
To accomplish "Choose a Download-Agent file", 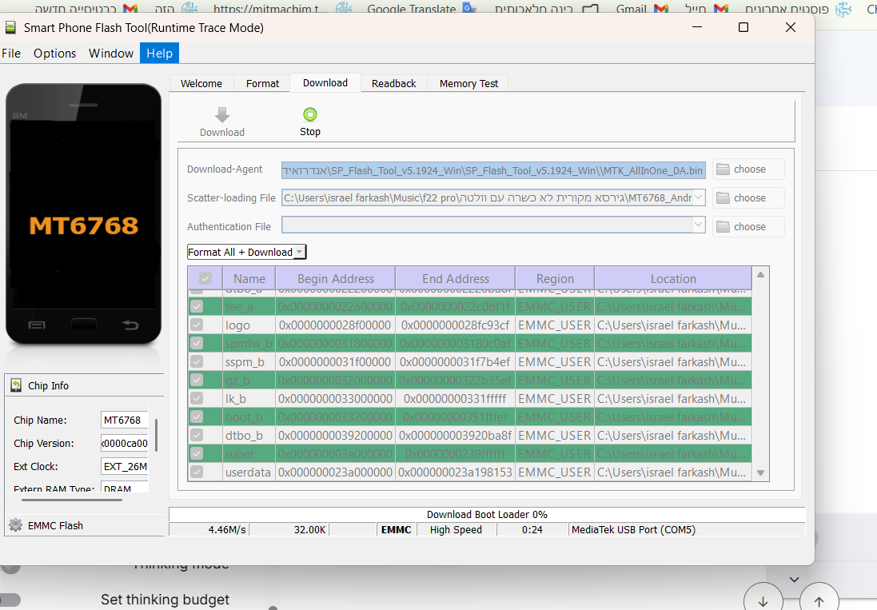I will pyautogui.click(x=748, y=169).
